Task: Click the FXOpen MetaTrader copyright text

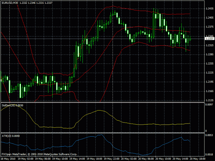Action: (39, 154)
